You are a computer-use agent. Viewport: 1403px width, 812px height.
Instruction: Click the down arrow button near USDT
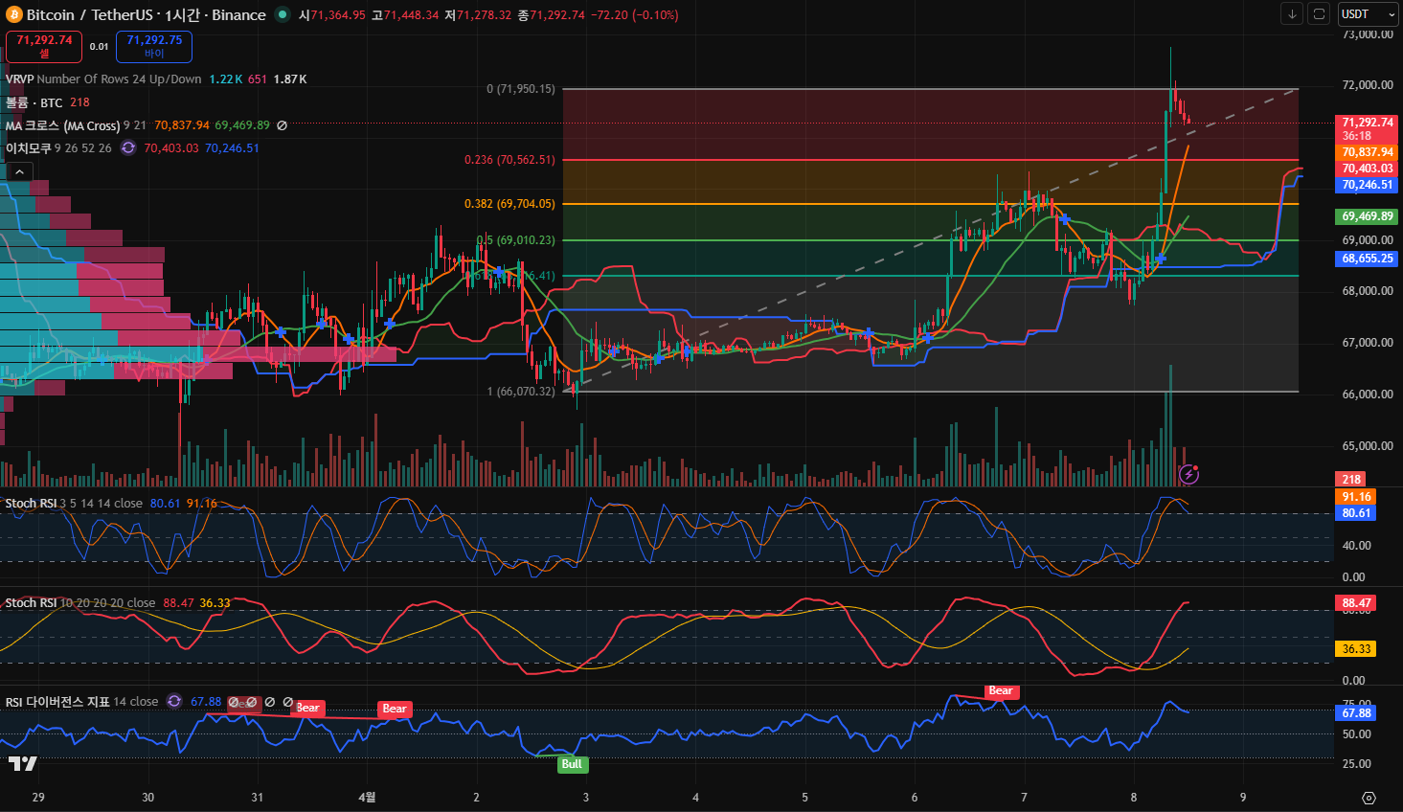tap(1292, 14)
